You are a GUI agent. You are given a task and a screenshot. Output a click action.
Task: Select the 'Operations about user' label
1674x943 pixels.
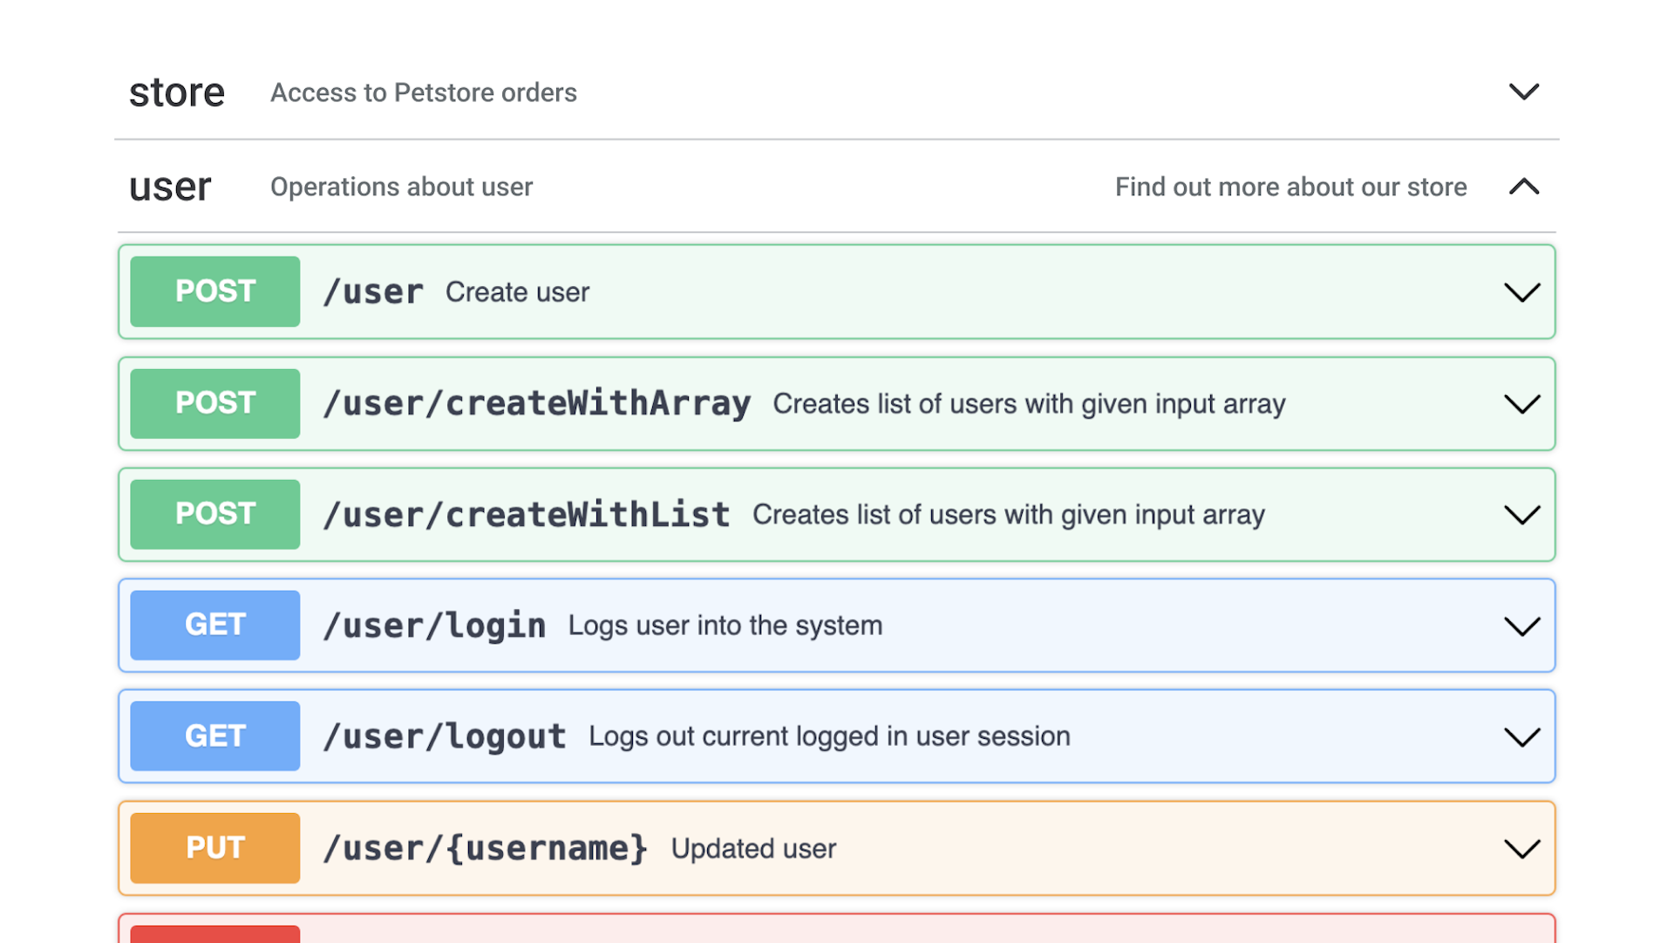coord(401,186)
